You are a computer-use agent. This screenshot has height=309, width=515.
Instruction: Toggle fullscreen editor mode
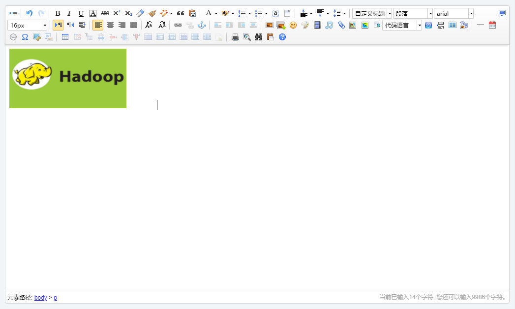point(502,13)
